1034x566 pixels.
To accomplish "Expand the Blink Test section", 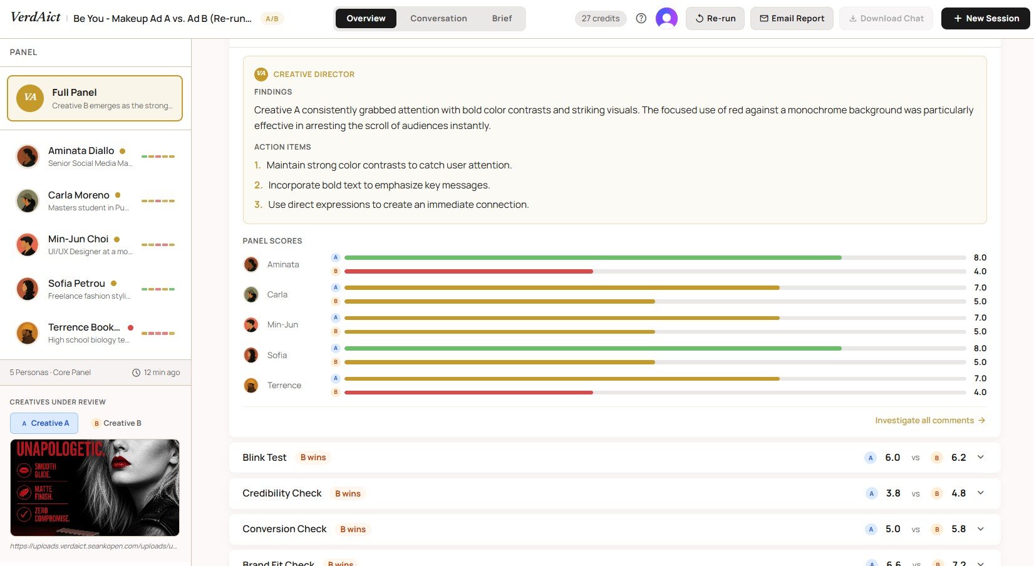I will 980,458.
